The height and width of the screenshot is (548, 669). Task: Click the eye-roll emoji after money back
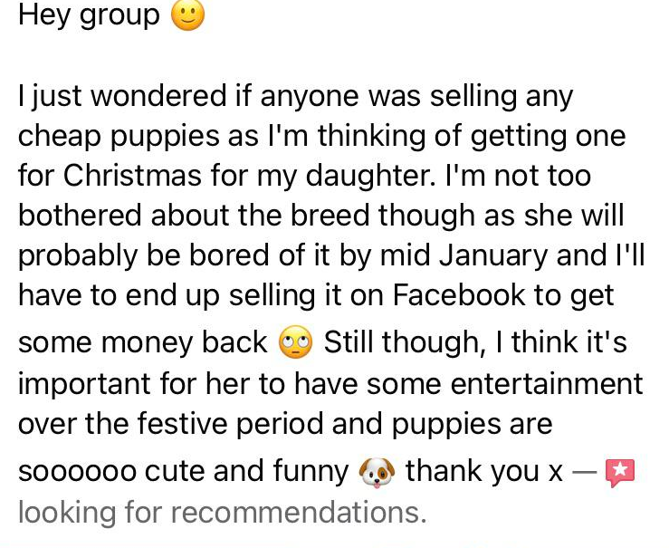click(297, 345)
